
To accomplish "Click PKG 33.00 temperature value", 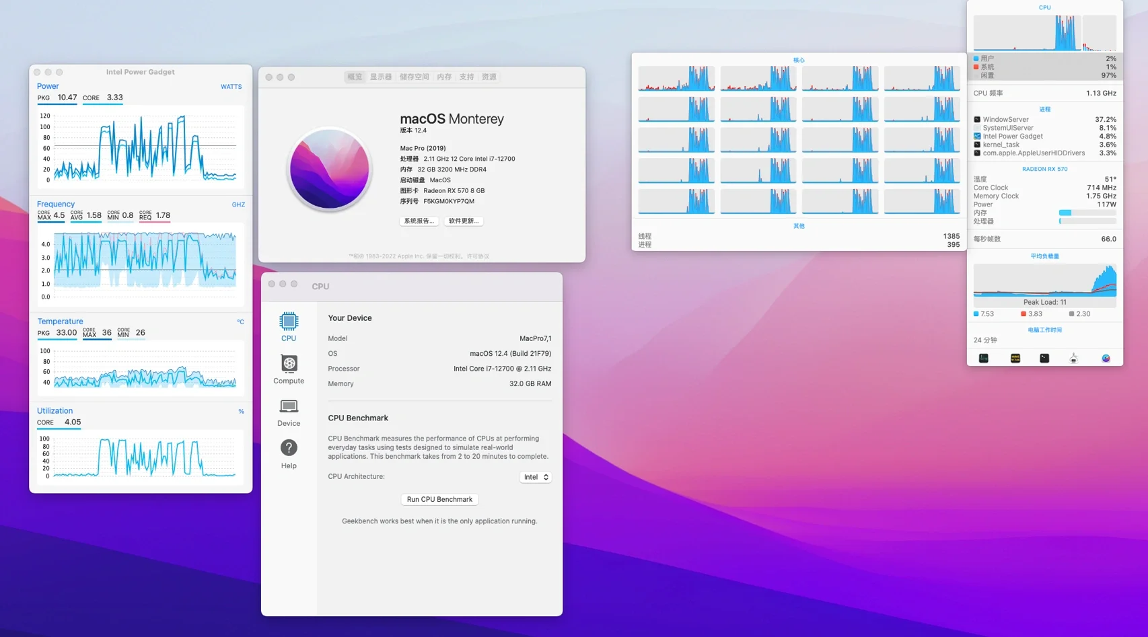I will click(57, 333).
